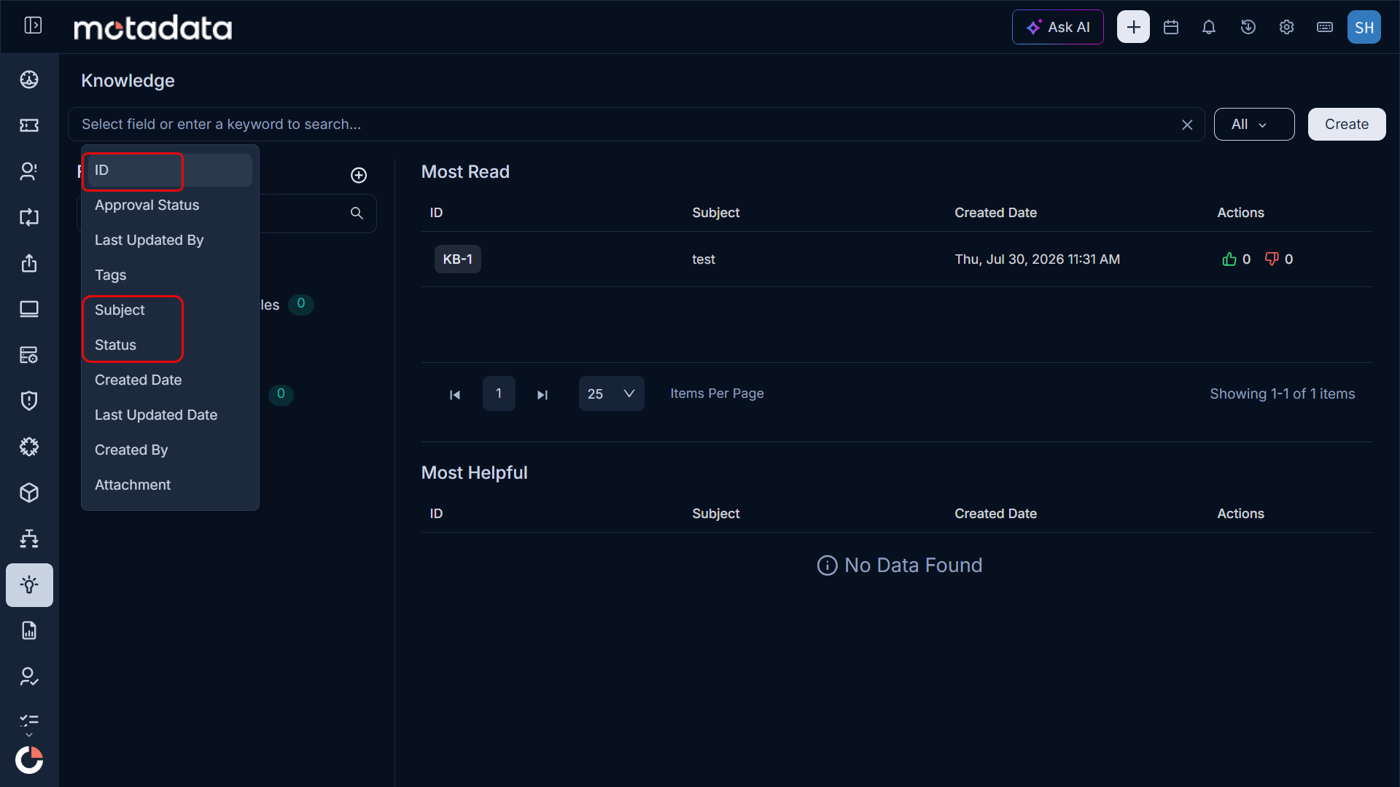Select Created Date field option
This screenshot has width=1400, height=787.
click(170, 380)
